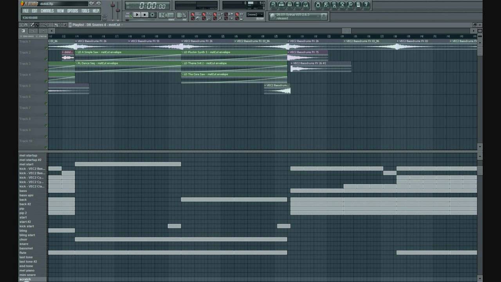Open the project info icon

358,5
